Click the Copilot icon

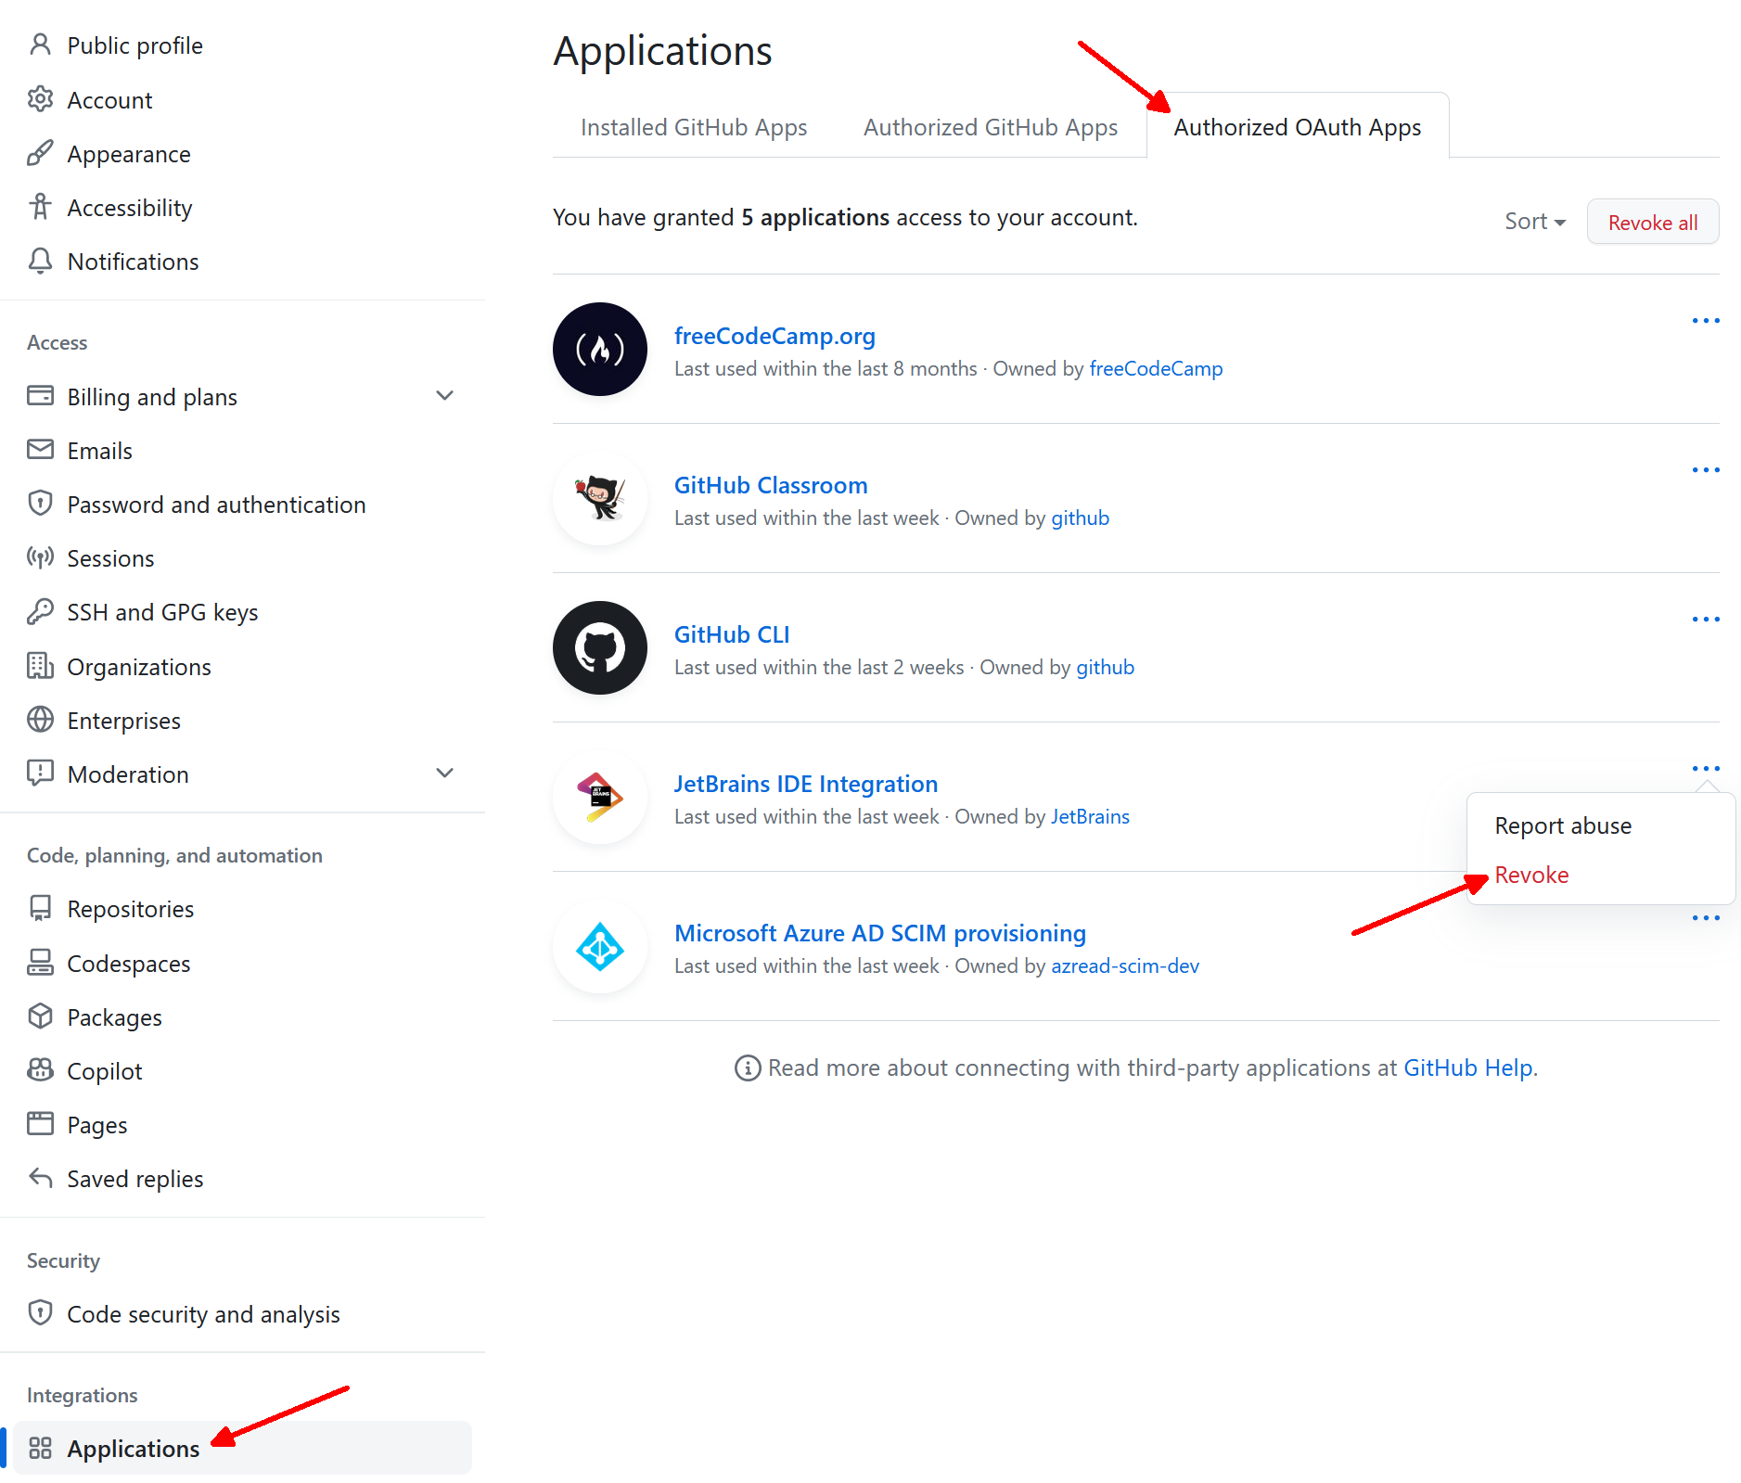tap(40, 1070)
